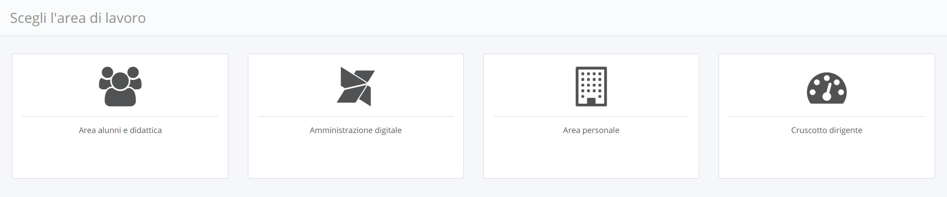The width and height of the screenshot is (947, 197).
Task: Click the divider line in Area alunni card
Action: pos(120,117)
